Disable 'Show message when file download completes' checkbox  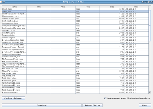[x=105, y=98]
